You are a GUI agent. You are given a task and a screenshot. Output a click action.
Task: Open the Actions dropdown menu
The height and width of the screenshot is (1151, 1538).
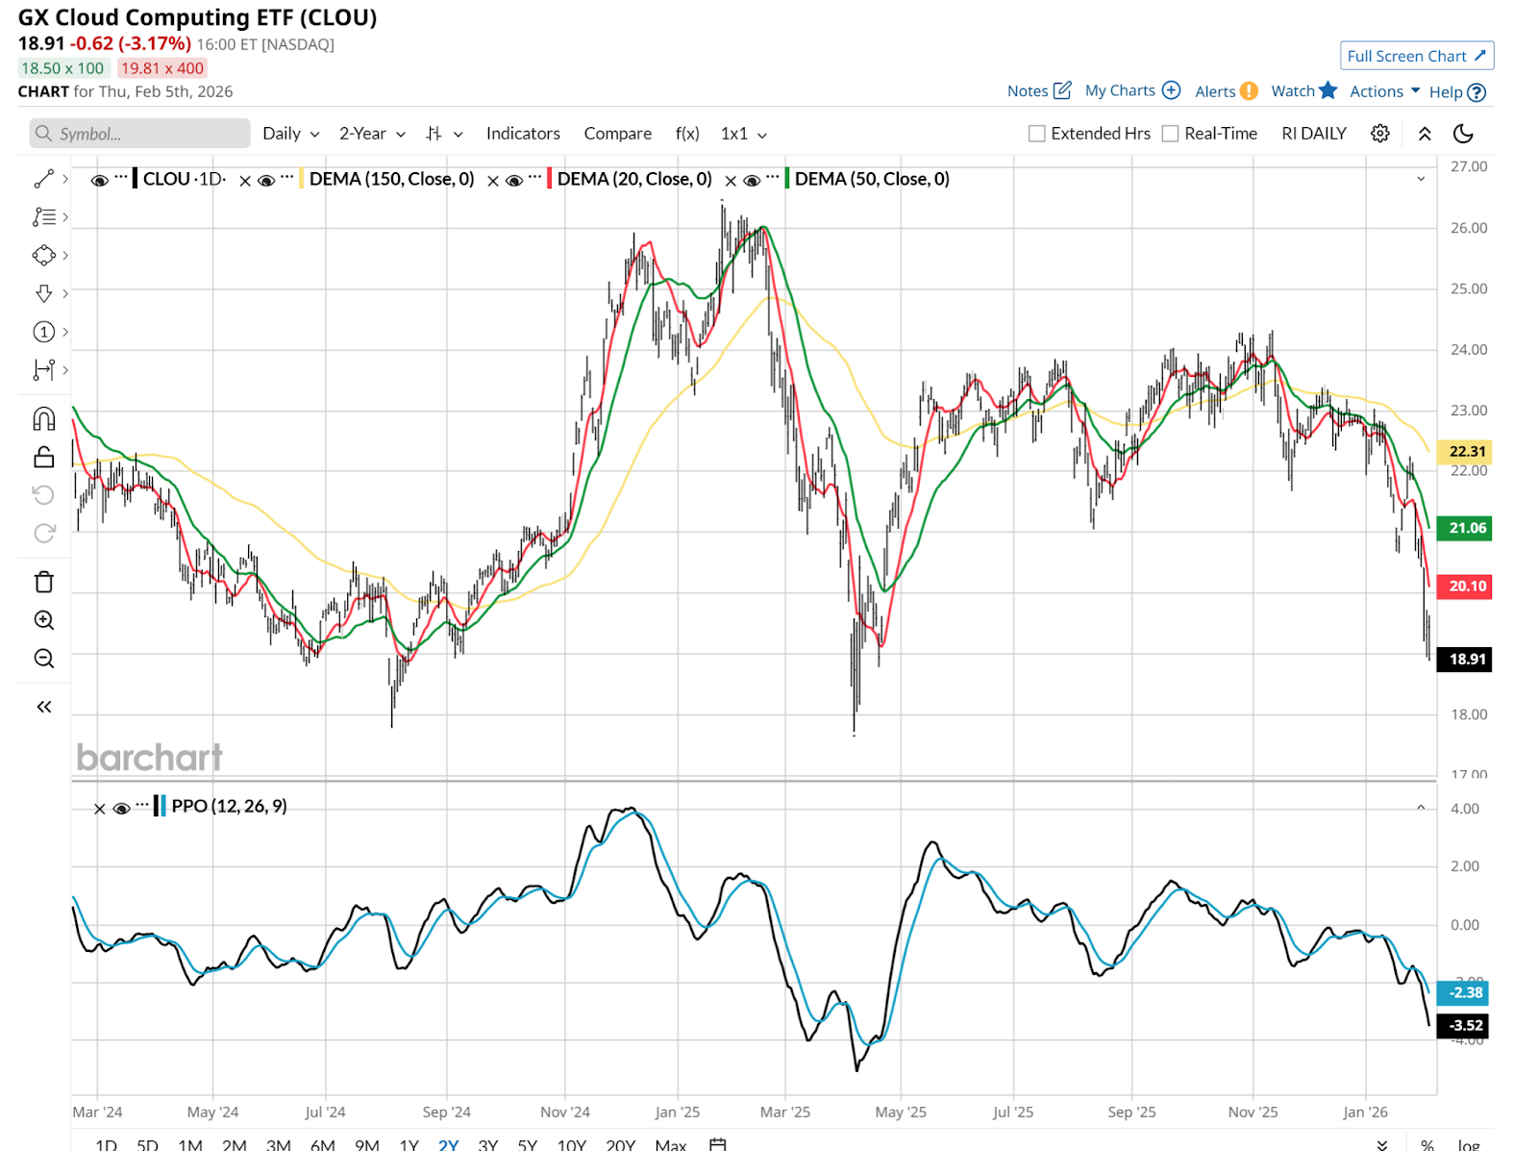pyautogui.click(x=1385, y=91)
